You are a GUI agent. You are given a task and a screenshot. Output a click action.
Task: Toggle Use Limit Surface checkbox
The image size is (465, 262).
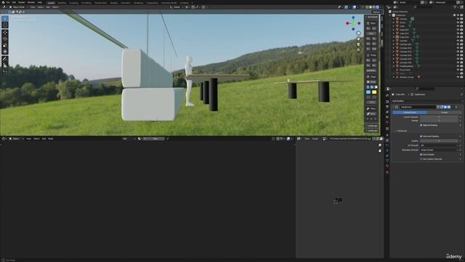[421, 136]
